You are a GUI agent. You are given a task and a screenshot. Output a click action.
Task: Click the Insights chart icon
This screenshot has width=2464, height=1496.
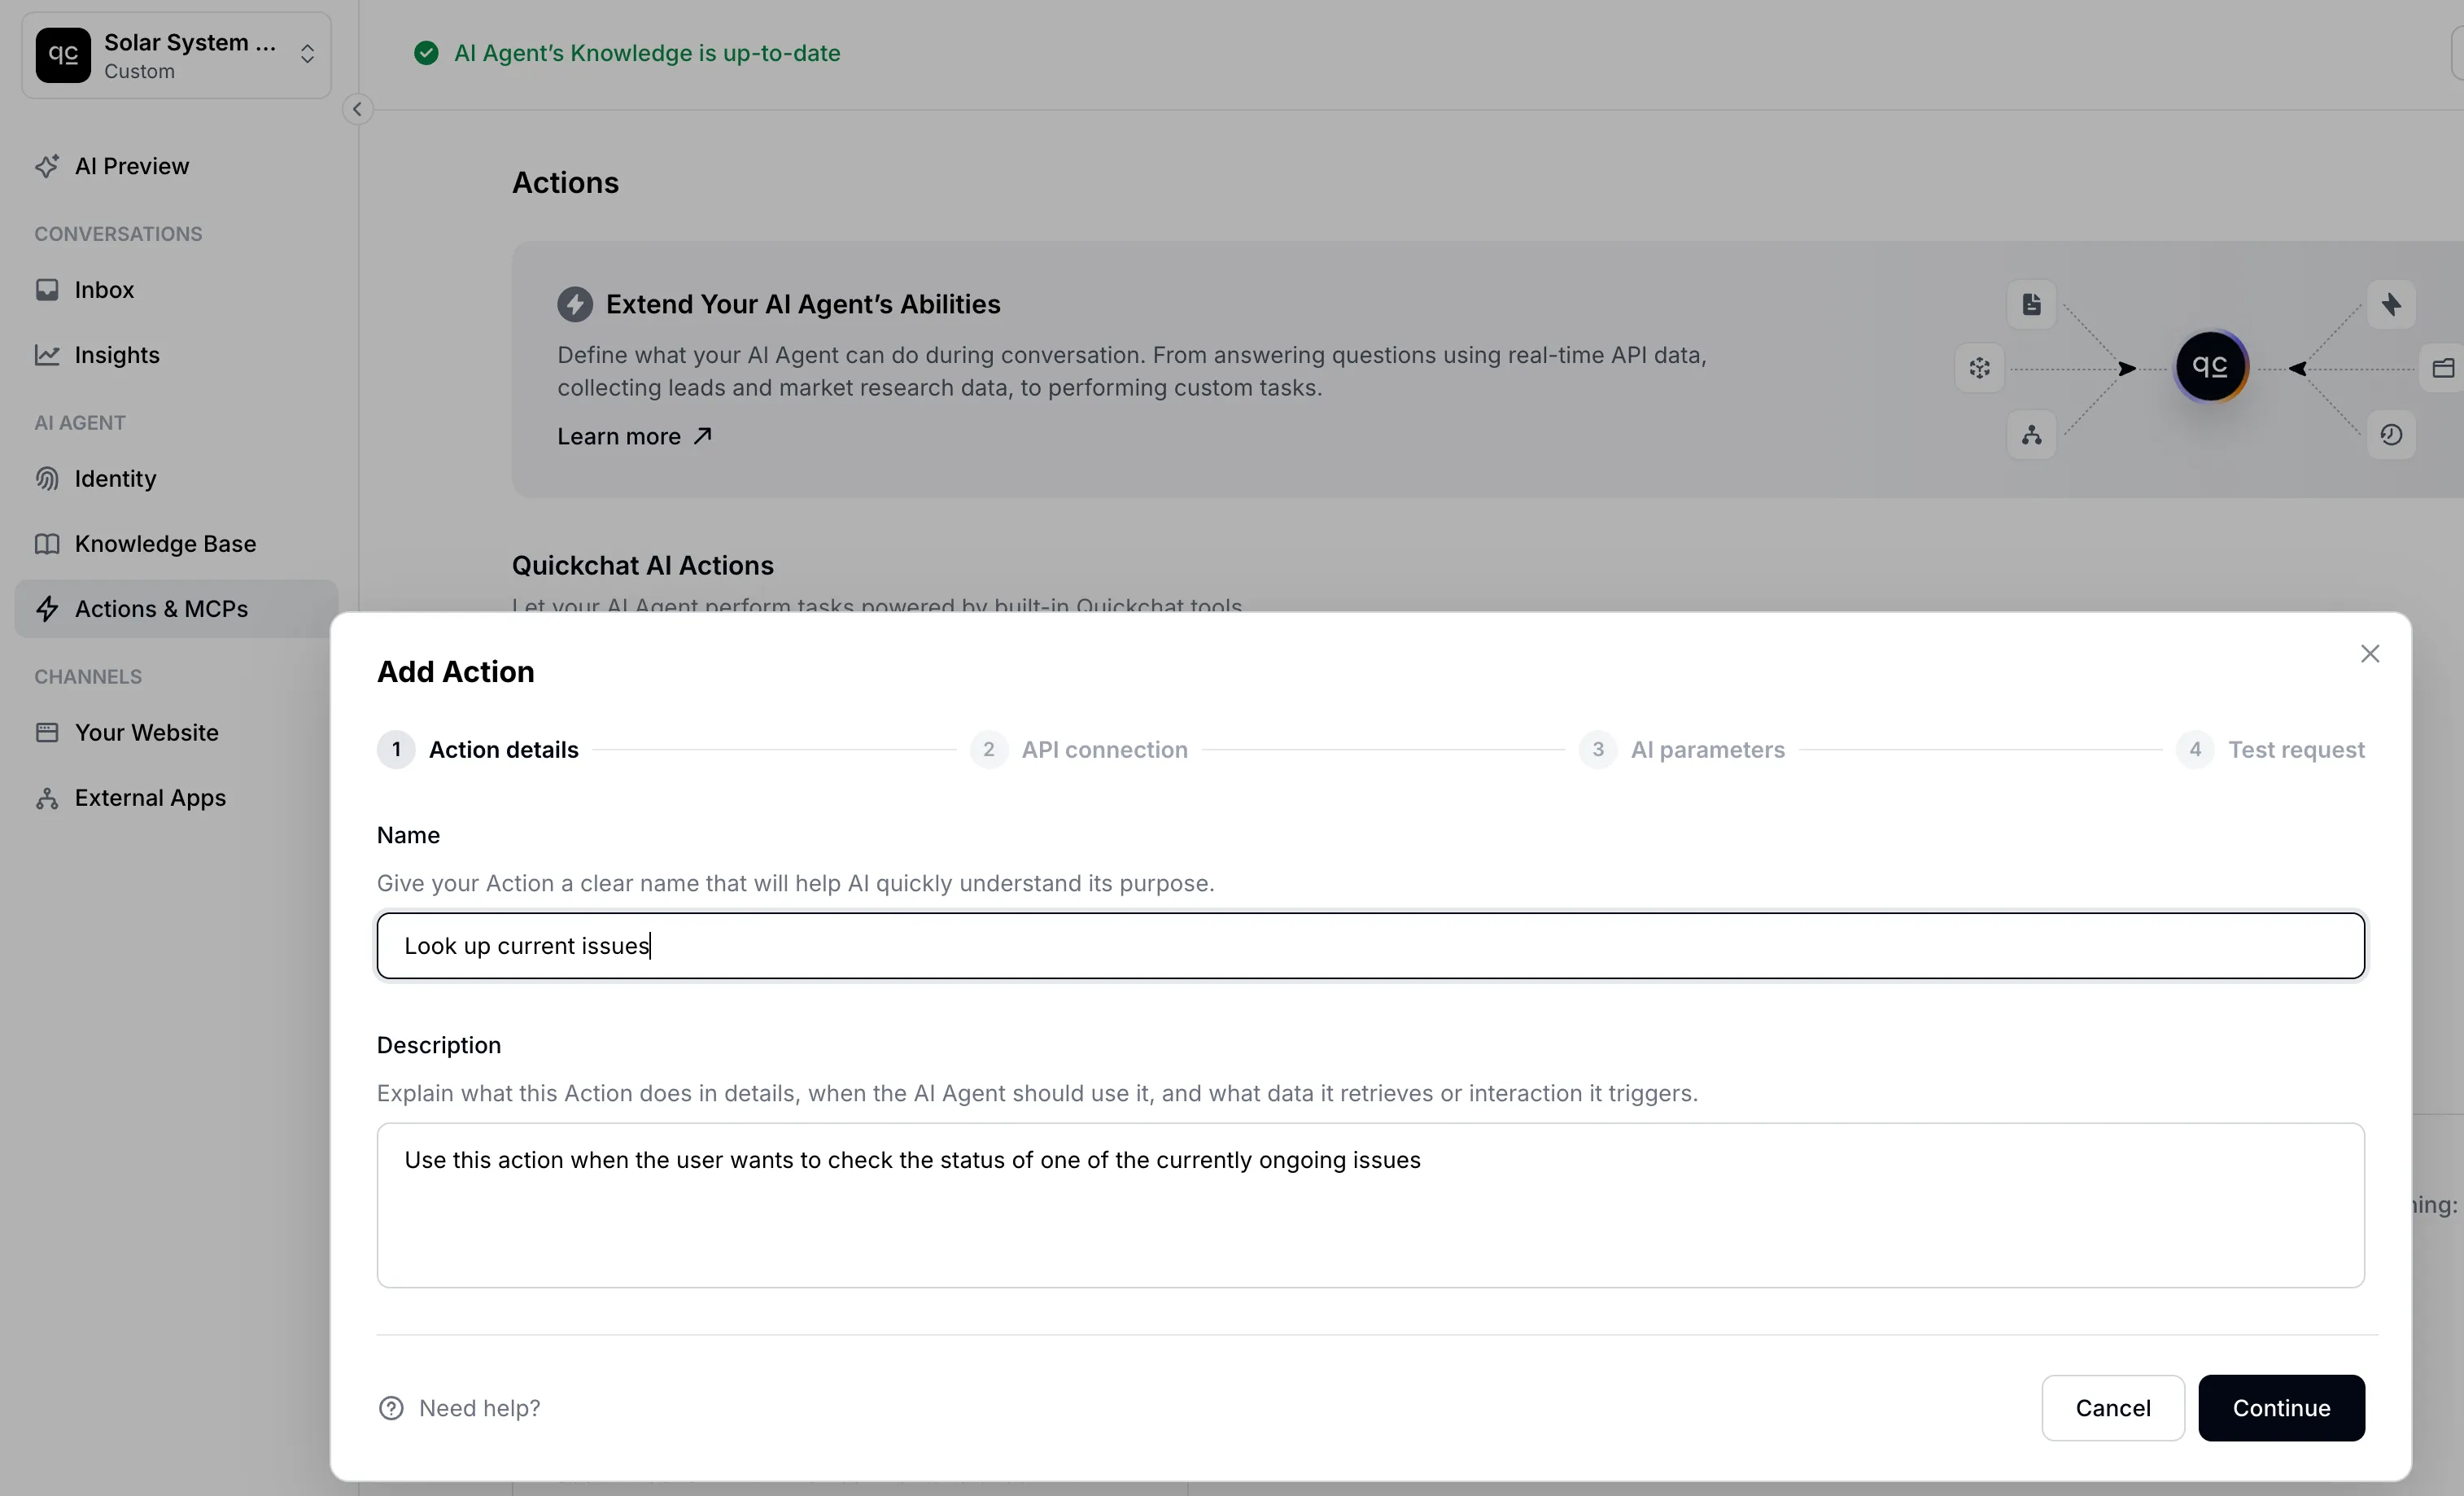pyautogui.click(x=47, y=355)
